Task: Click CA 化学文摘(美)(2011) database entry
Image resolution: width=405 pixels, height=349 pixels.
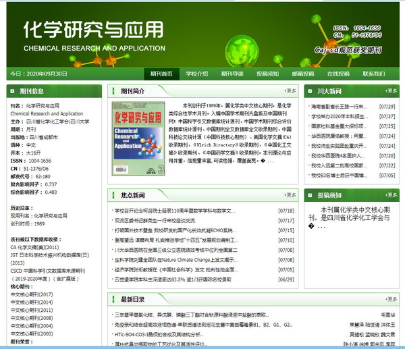Action: click(34, 248)
